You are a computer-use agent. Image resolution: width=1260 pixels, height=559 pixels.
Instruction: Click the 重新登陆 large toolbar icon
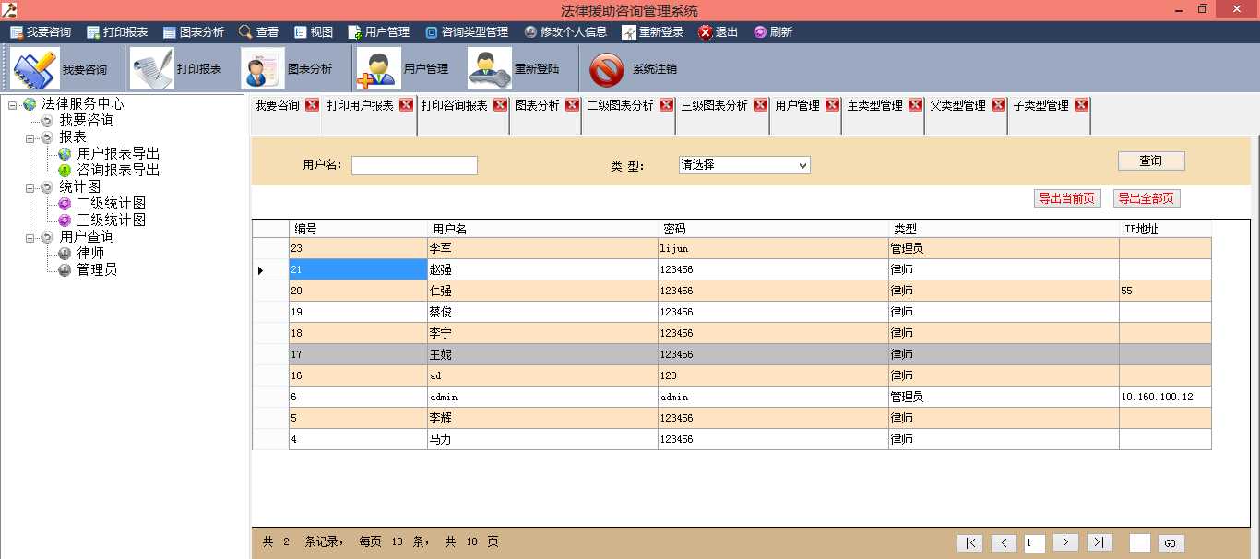[x=490, y=68]
